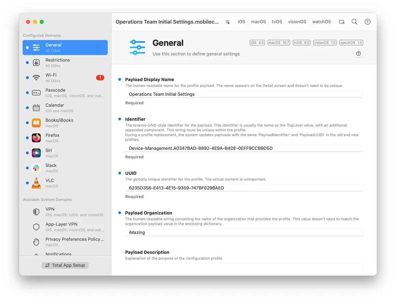
Task: Select the Passcode payload icon
Action: [36, 92]
